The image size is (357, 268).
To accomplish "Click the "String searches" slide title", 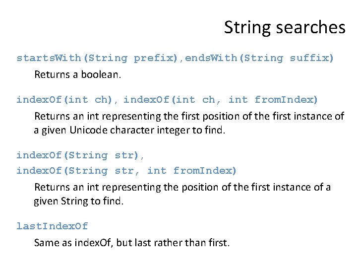I will pos(284,27).
